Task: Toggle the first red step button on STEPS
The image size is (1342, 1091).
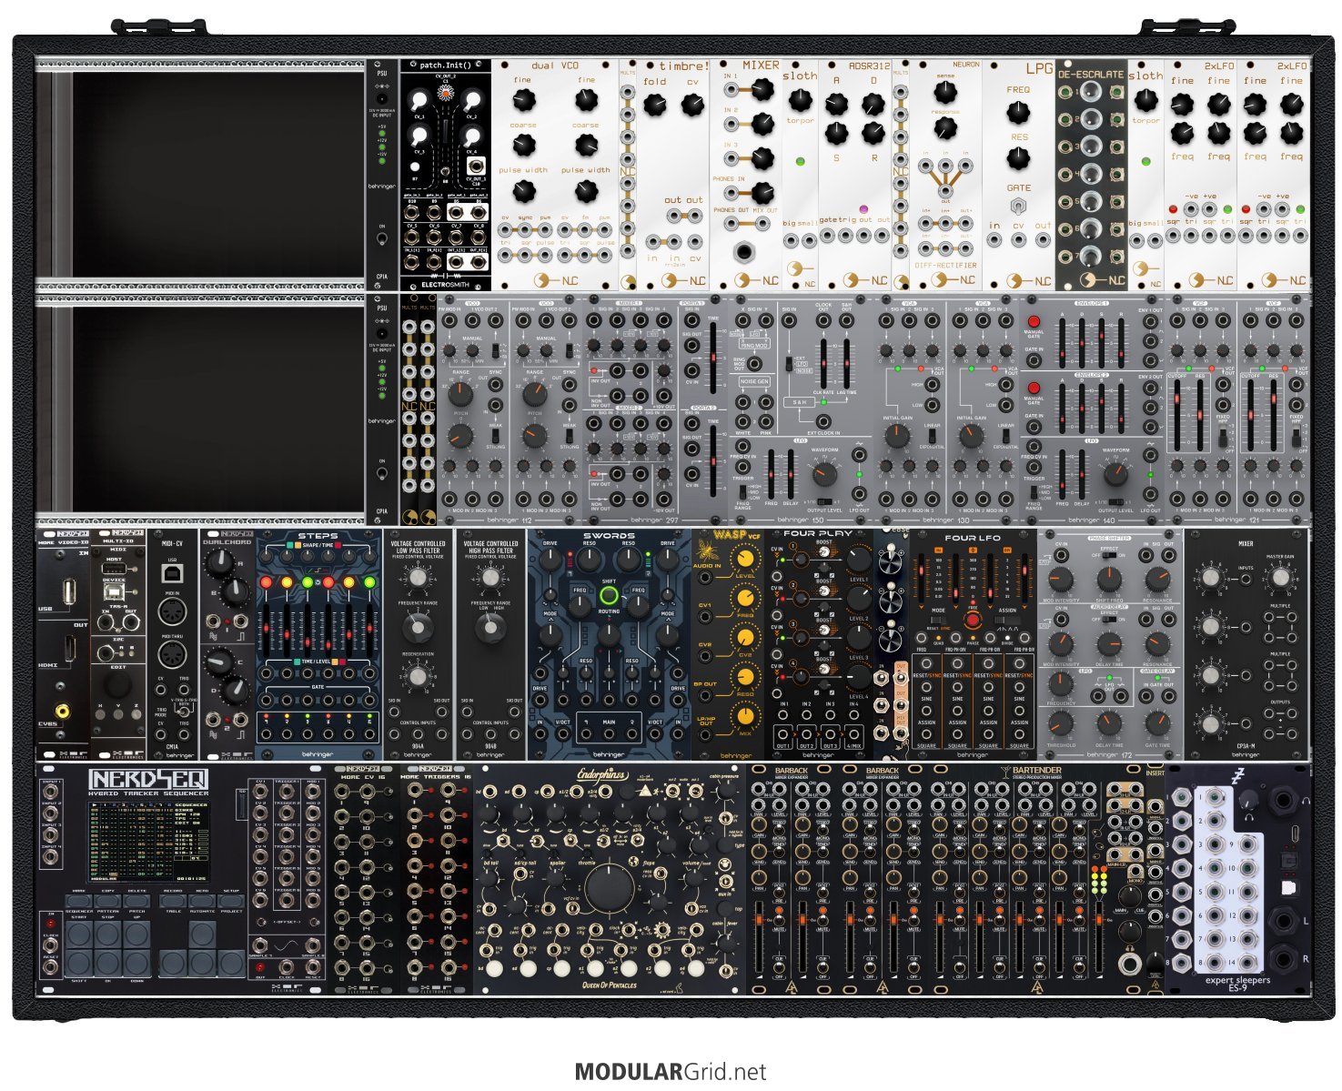Action: (267, 582)
